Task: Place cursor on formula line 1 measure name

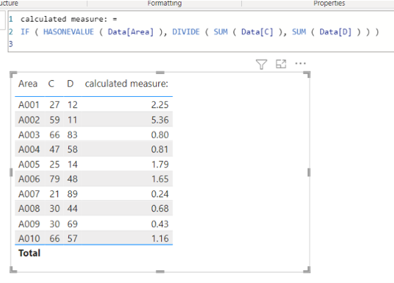Action: pyautogui.click(x=64, y=19)
